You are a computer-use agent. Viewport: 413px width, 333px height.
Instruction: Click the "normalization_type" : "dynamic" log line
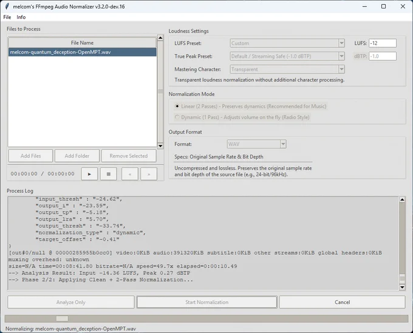click(90, 233)
